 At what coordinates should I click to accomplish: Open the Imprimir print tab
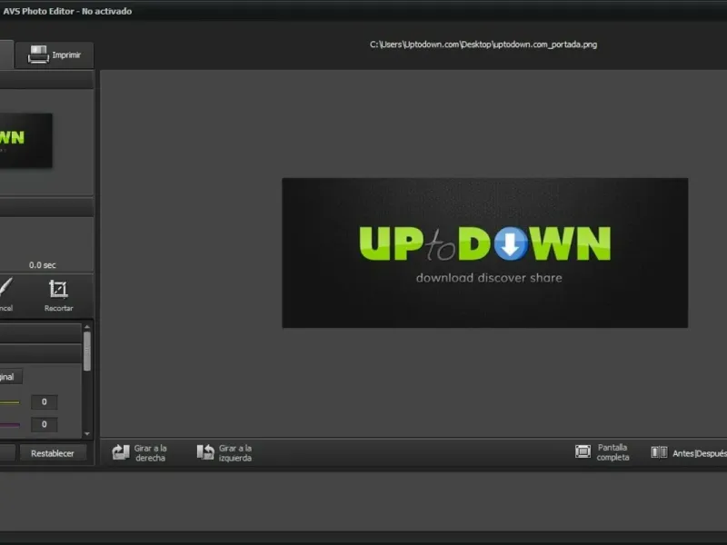55,55
